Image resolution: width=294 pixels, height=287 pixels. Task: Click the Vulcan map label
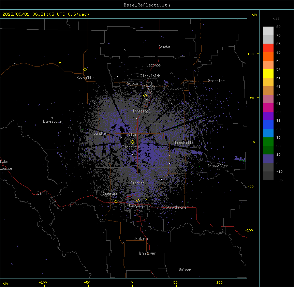(185, 270)
